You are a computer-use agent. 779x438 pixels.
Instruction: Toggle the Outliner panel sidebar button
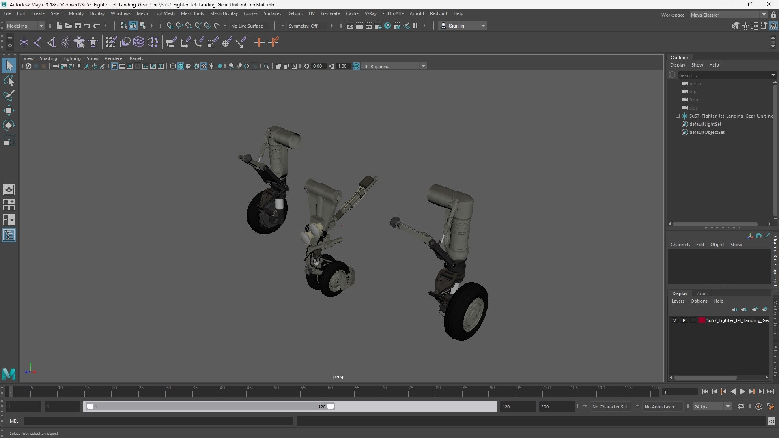(9, 235)
